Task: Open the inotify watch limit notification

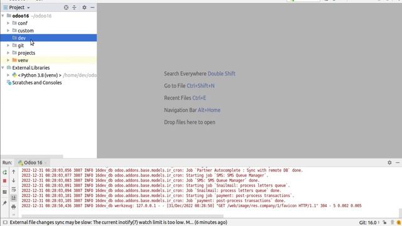Action: [119, 222]
